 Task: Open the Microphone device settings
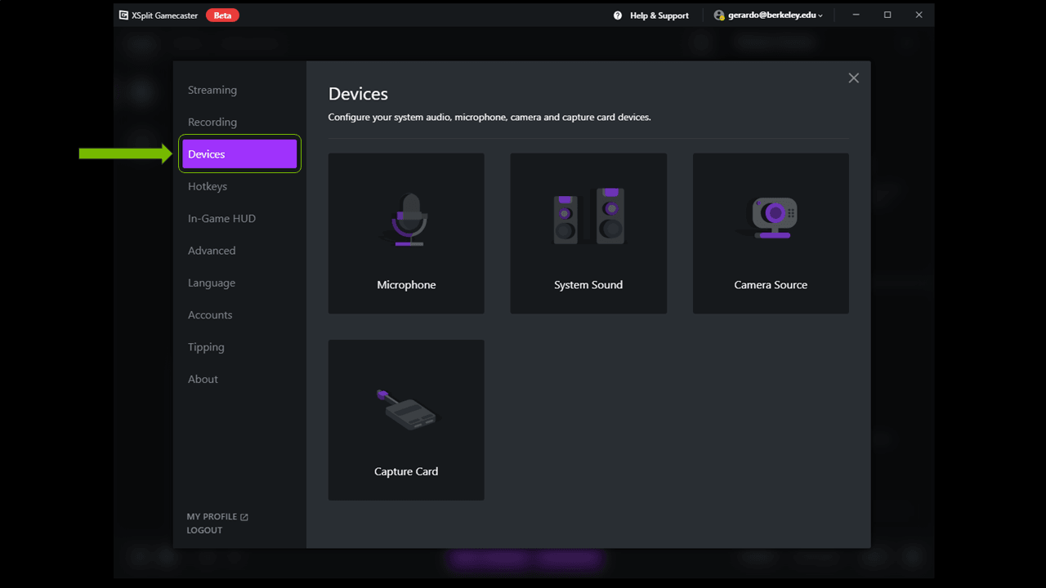(x=406, y=233)
